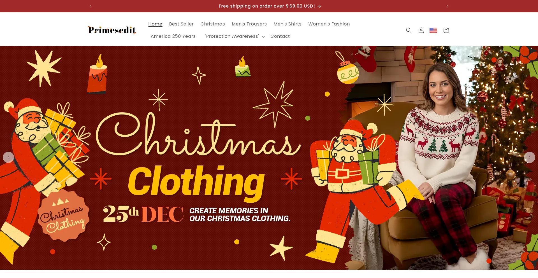Screen dimensions: 538x278
Task: Go to next announcement bar message
Action: [448, 6]
